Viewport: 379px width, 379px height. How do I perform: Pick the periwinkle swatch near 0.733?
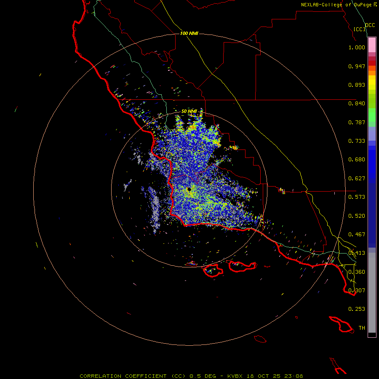pos(372,133)
